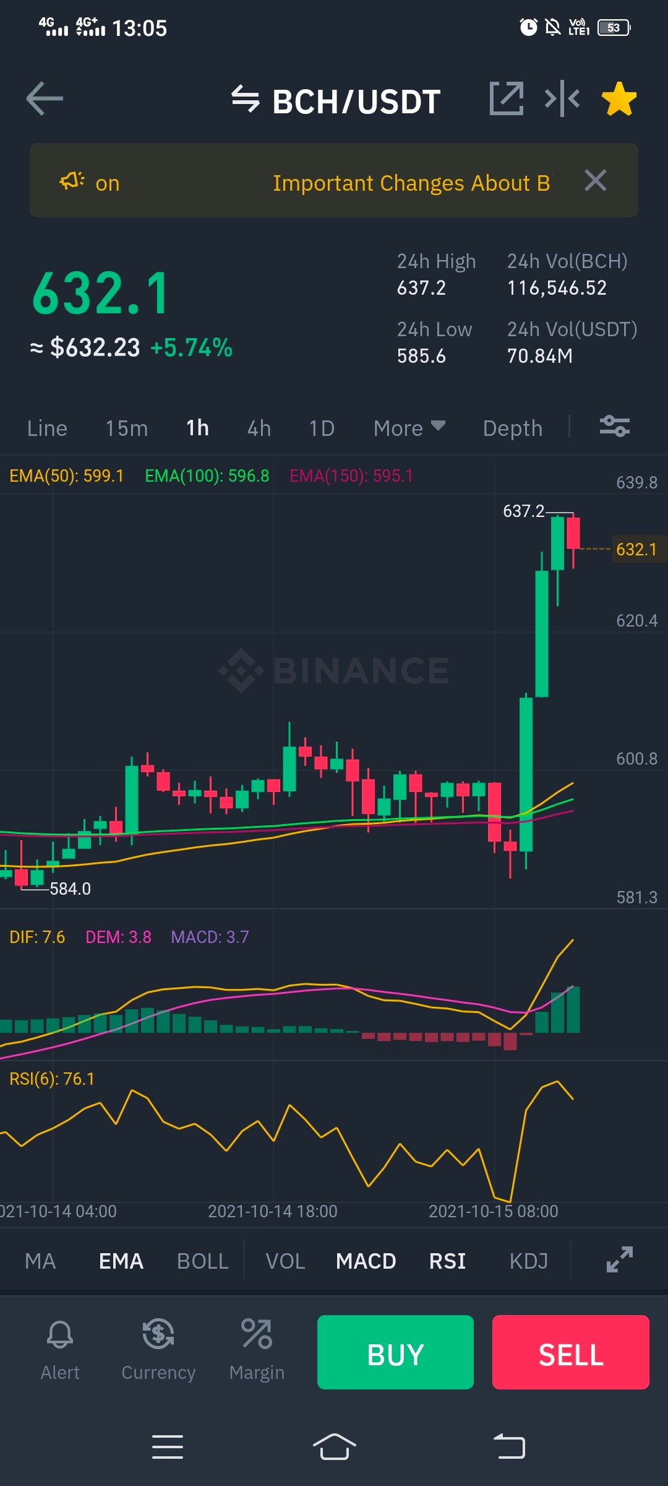Enable the BOLL indicator
The image size is (668, 1486).
click(203, 1261)
